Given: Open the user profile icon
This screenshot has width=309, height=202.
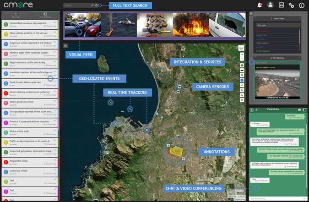Looking at the screenshot, I should [270, 5].
